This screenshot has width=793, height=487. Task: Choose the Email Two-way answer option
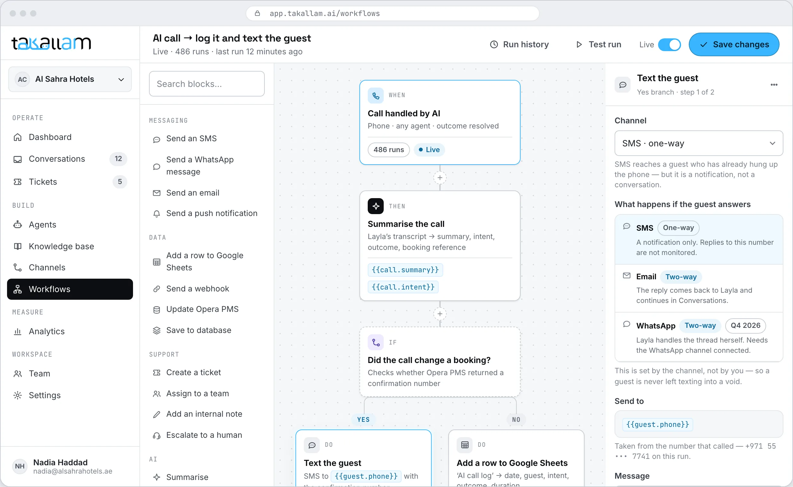pos(699,288)
